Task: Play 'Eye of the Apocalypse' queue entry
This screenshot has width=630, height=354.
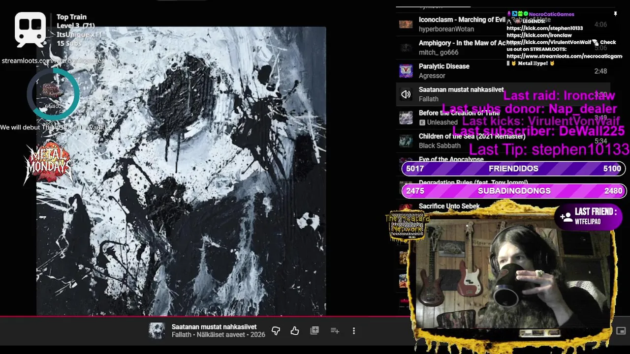Action: [x=451, y=159]
